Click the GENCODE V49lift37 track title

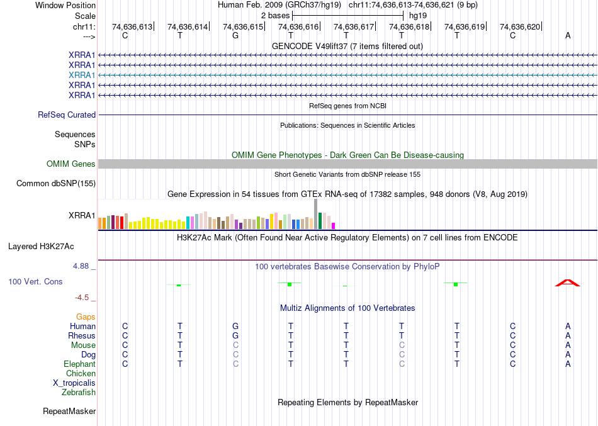347,46
